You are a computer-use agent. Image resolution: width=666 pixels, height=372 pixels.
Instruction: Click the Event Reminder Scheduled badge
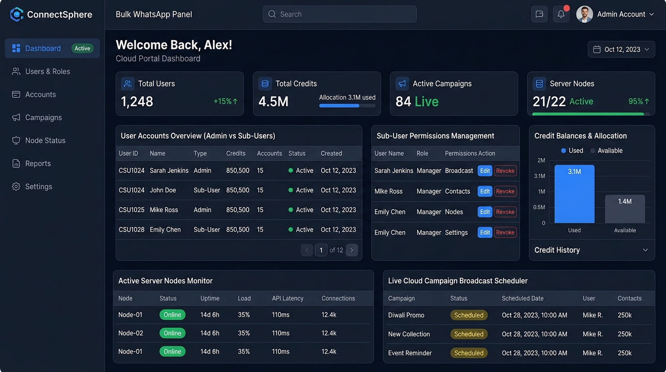click(469, 353)
